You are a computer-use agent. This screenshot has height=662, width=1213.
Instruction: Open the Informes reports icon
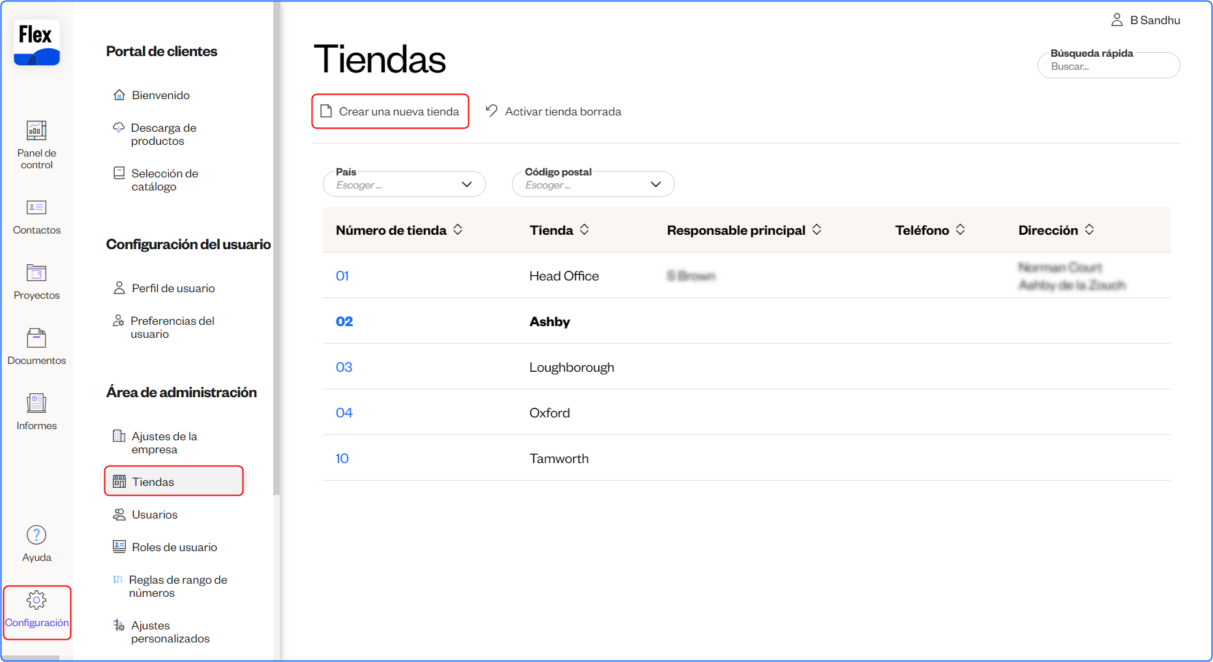[x=37, y=404]
